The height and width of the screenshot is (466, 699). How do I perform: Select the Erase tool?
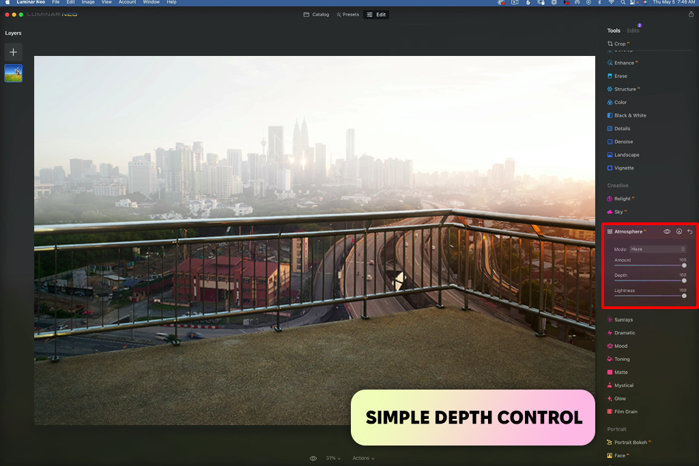[617, 76]
